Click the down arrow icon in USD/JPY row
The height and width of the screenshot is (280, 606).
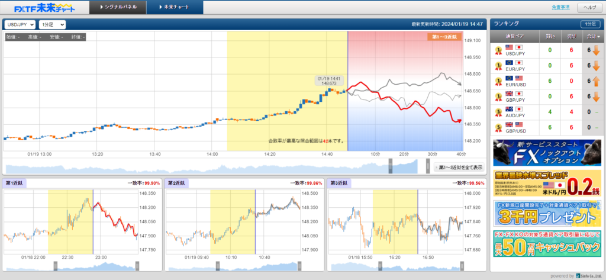tap(596, 50)
